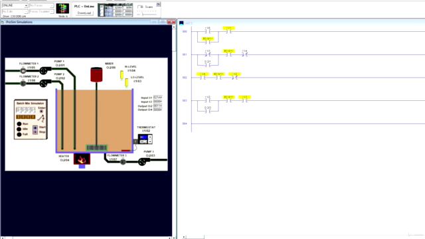The image size is (425, 239).
Task: Click the Flowmeter 3 icon
Action: [x=123, y=162]
